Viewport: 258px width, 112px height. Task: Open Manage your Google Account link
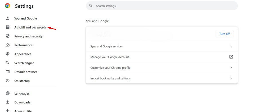162,57
